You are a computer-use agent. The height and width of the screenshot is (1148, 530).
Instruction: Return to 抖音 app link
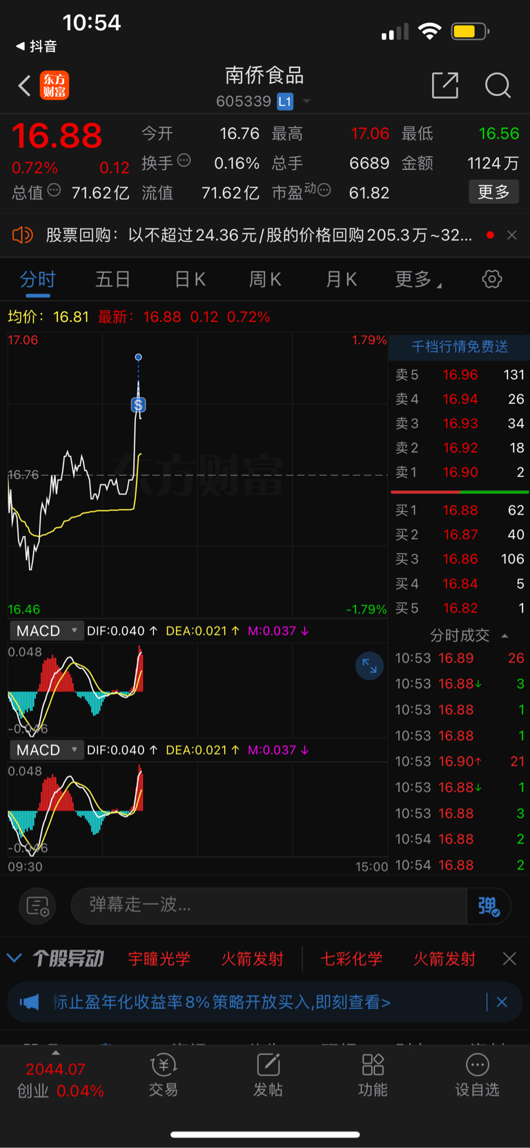37,46
